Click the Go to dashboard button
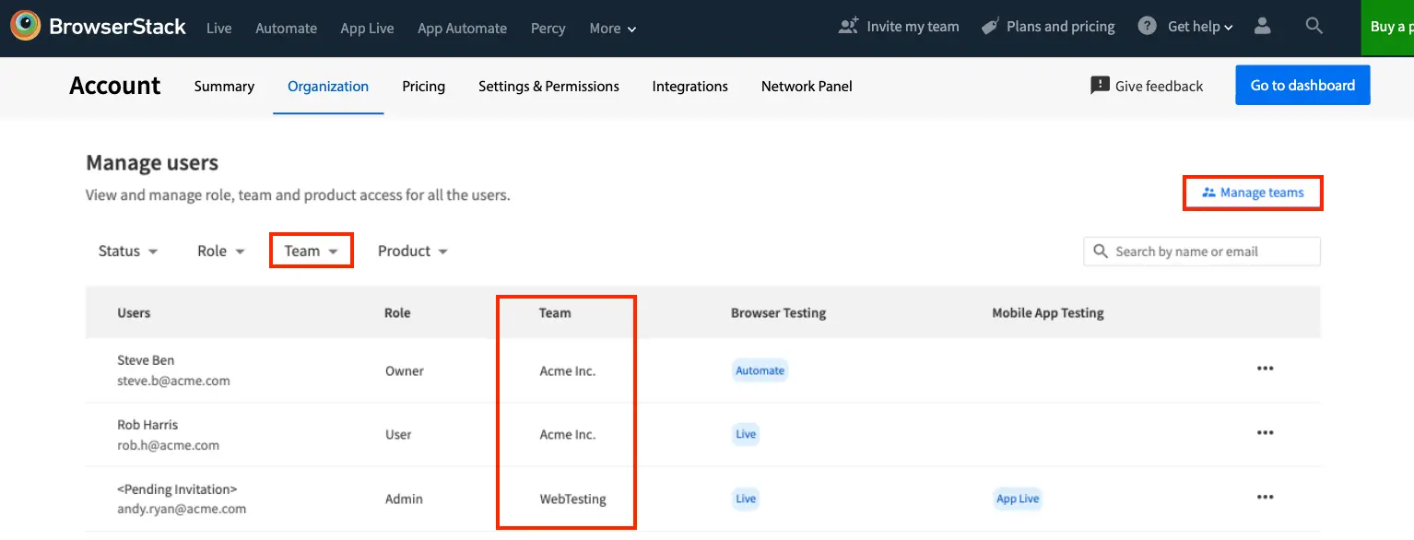 coord(1302,86)
